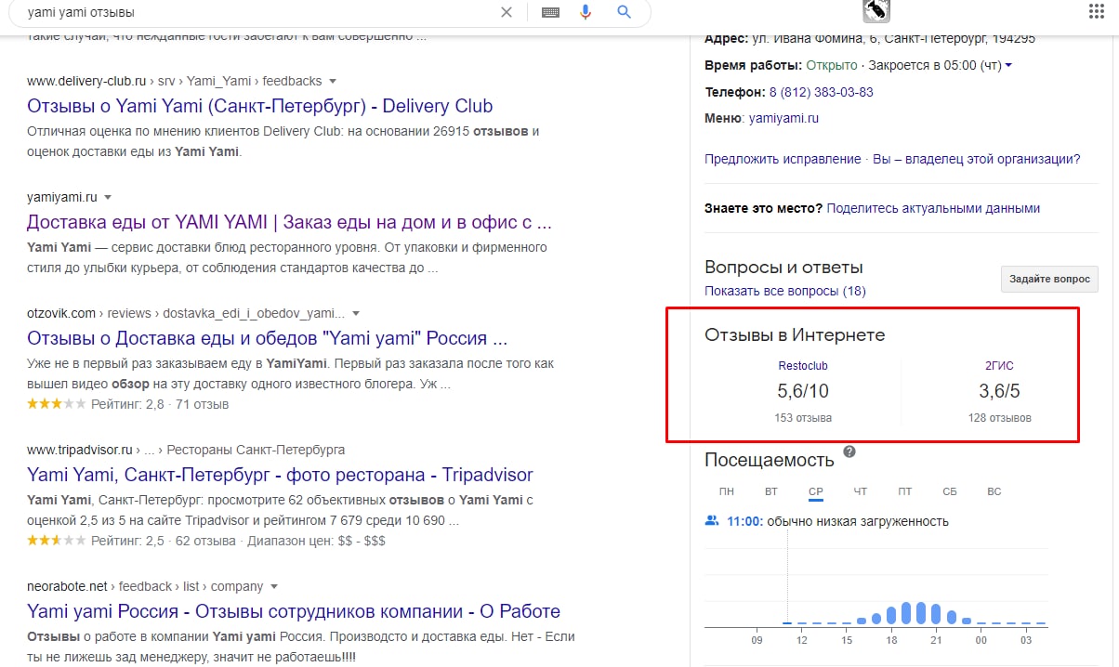Viewport: 1119px width, 667px height.
Task: Click 'Предложить исправление' link
Action: coord(783,159)
